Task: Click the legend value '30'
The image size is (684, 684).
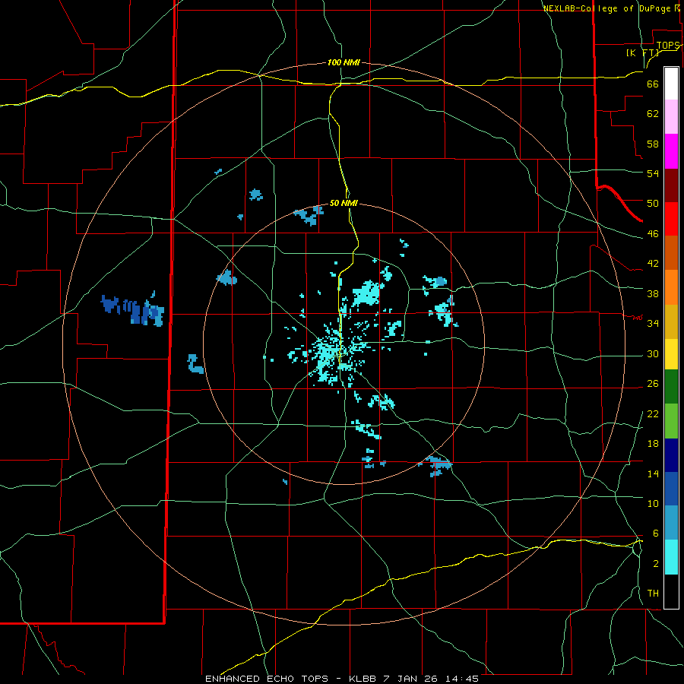Action: click(x=653, y=353)
